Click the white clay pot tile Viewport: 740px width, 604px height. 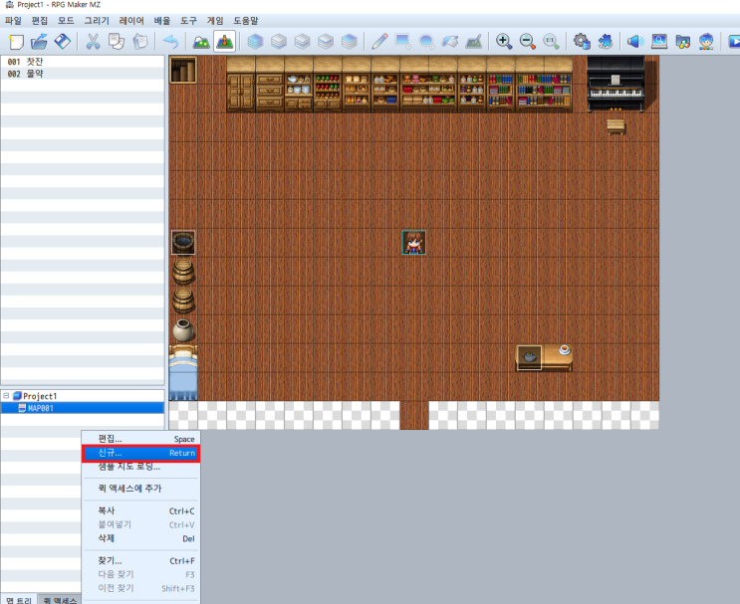click(183, 329)
